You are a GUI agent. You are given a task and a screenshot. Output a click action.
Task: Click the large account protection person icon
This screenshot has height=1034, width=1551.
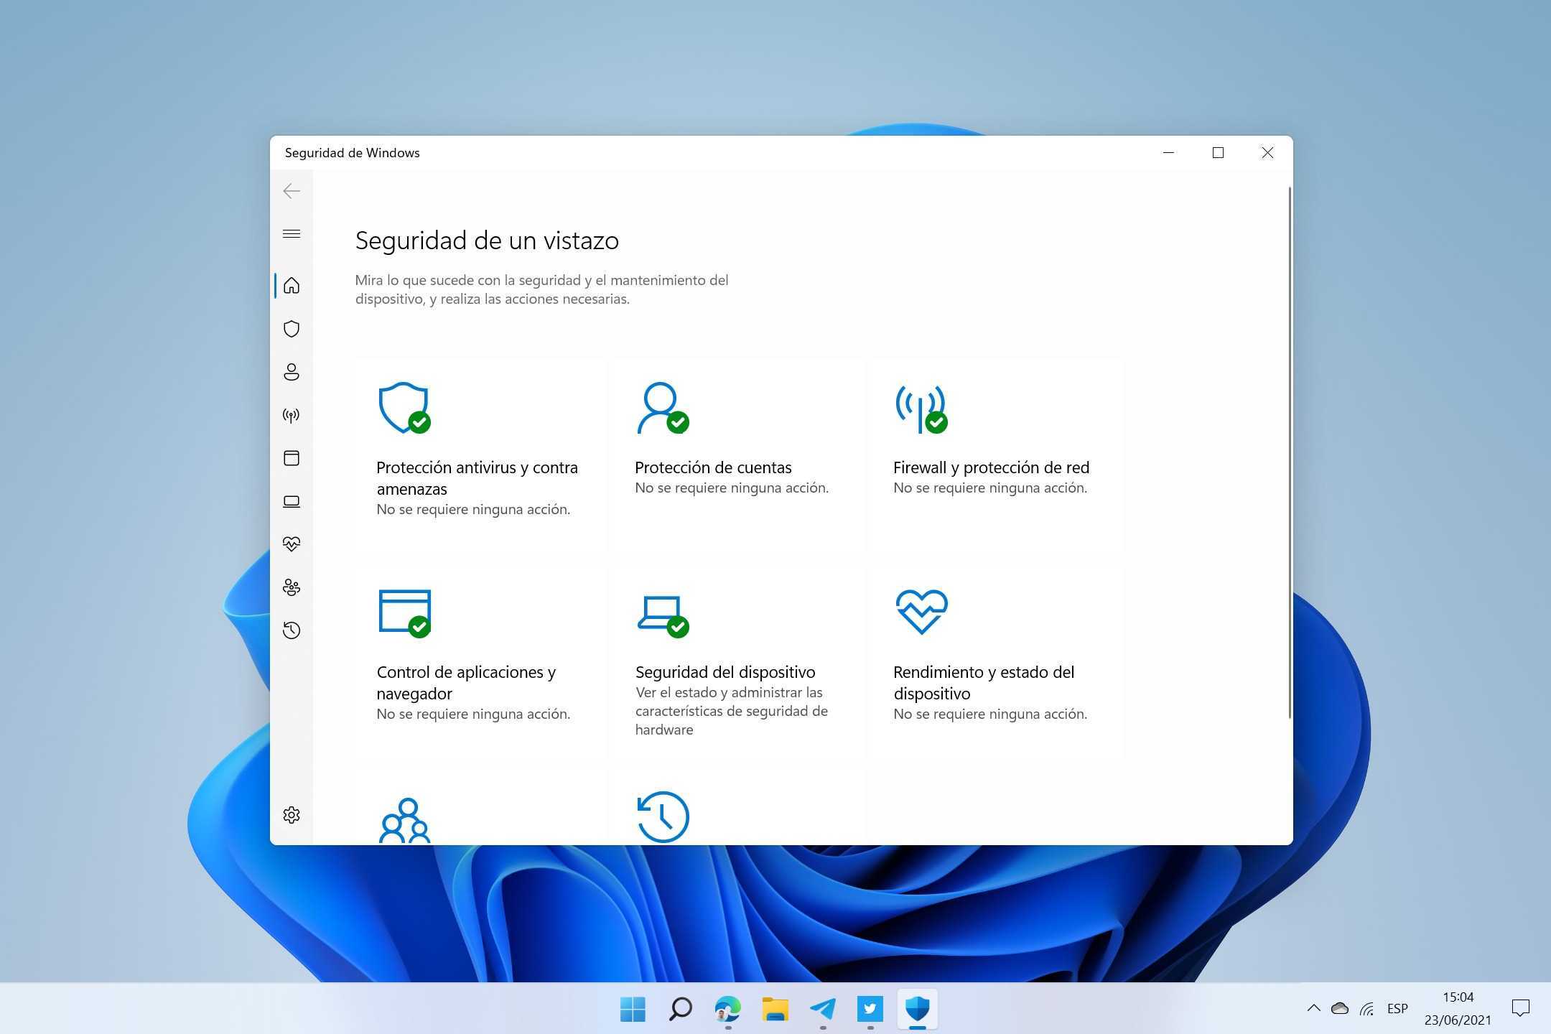click(662, 408)
